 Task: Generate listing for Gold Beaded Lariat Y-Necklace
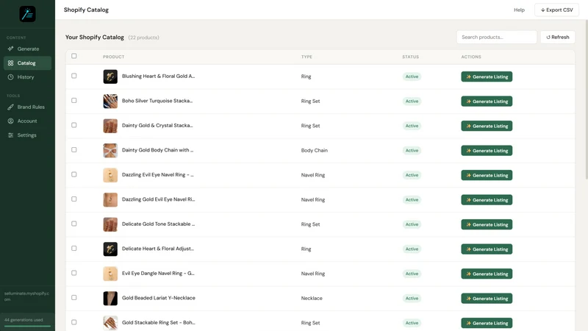pyautogui.click(x=487, y=299)
